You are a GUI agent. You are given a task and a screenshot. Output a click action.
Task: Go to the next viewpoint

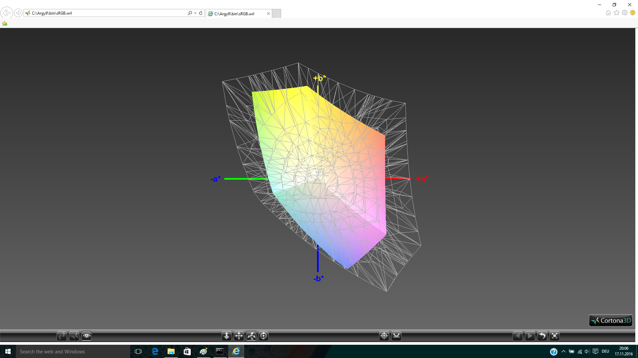pos(530,336)
